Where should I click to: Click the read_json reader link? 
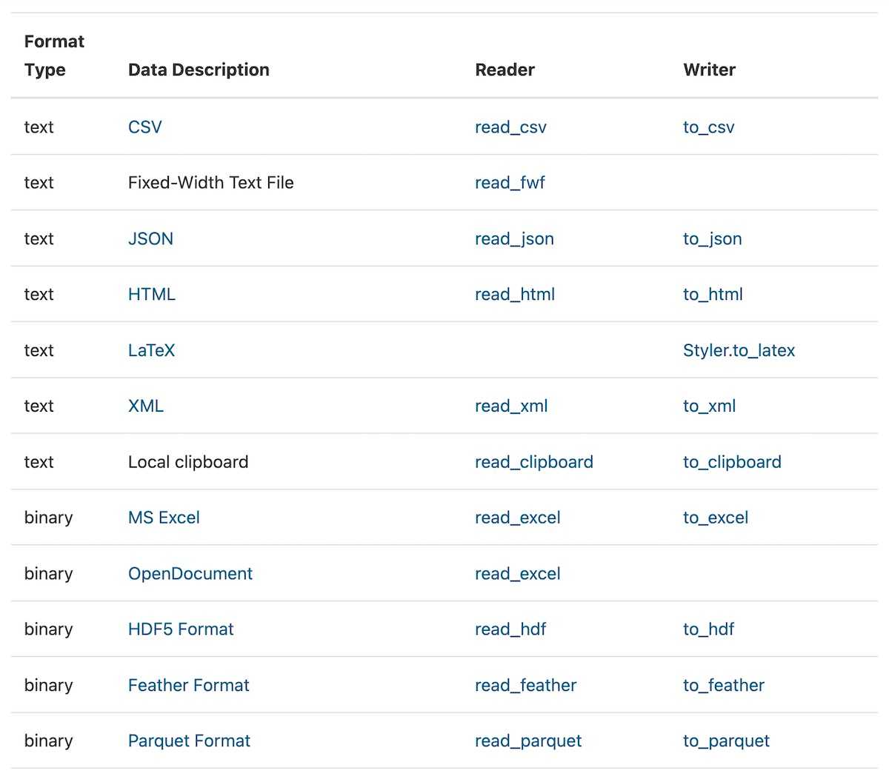(x=514, y=238)
